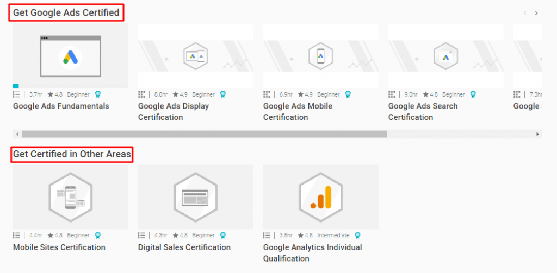Click certificate badge icon for Google Ads Fundamentals
557x273 pixels.
click(x=98, y=94)
